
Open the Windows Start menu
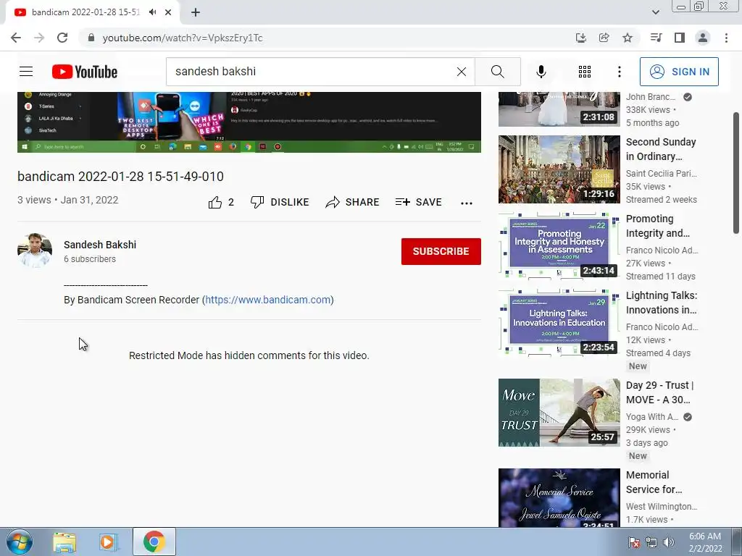coord(19,542)
